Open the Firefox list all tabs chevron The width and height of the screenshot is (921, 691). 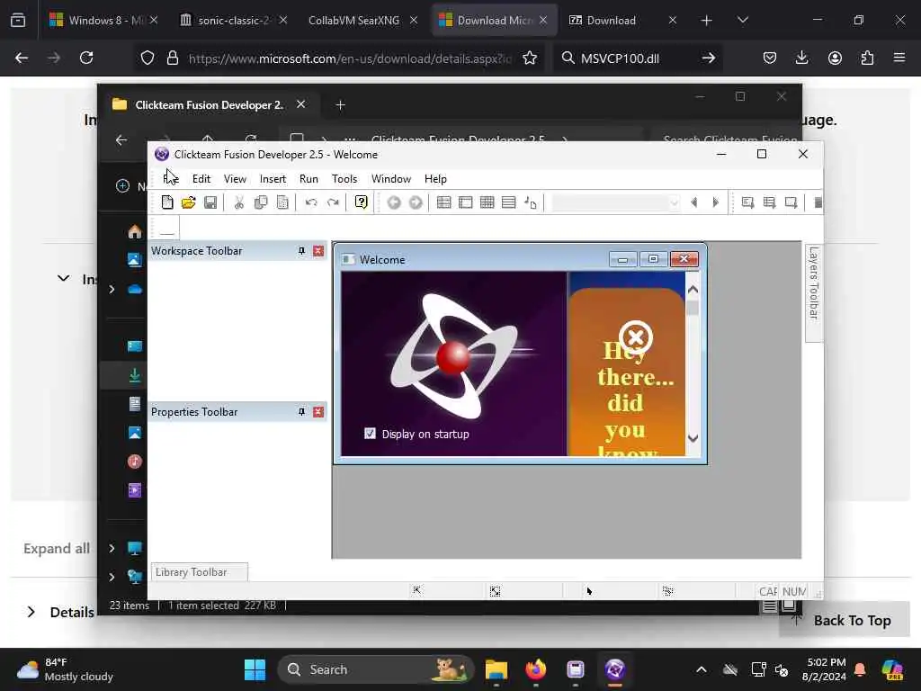click(x=743, y=20)
